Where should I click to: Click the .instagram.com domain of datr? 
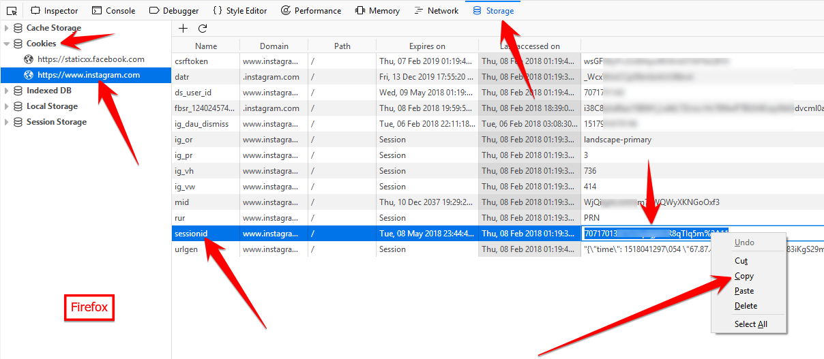271,77
